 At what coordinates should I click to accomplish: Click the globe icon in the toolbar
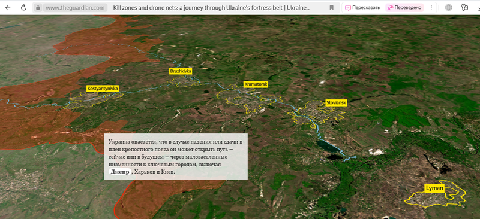(448, 8)
